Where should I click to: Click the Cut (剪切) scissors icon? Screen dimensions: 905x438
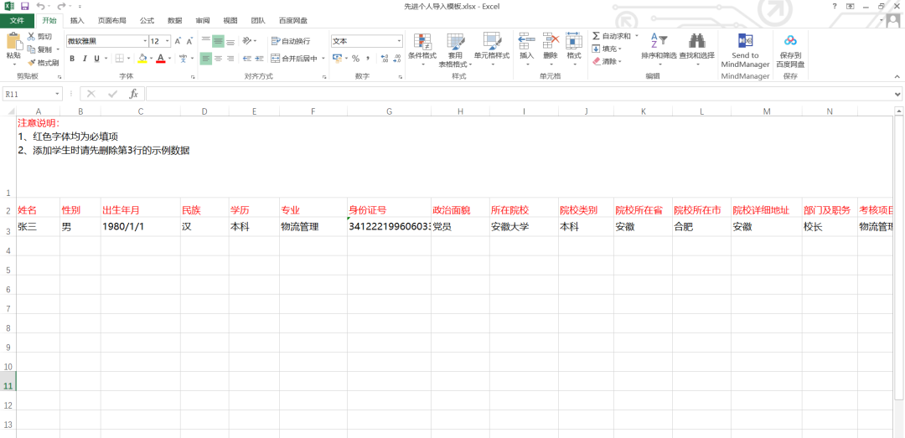[31, 36]
